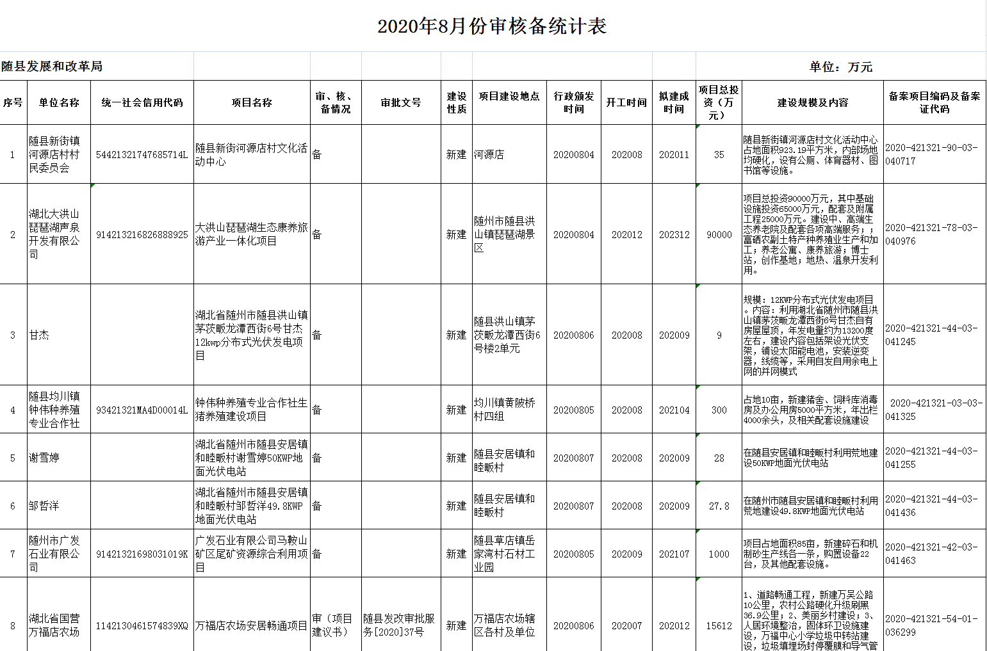Select investment value 1000
Image resolution: width=987 pixels, height=651 pixels.
[719, 554]
